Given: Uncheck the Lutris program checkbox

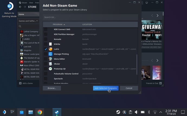Looking at the screenshot, I should click(46, 49).
